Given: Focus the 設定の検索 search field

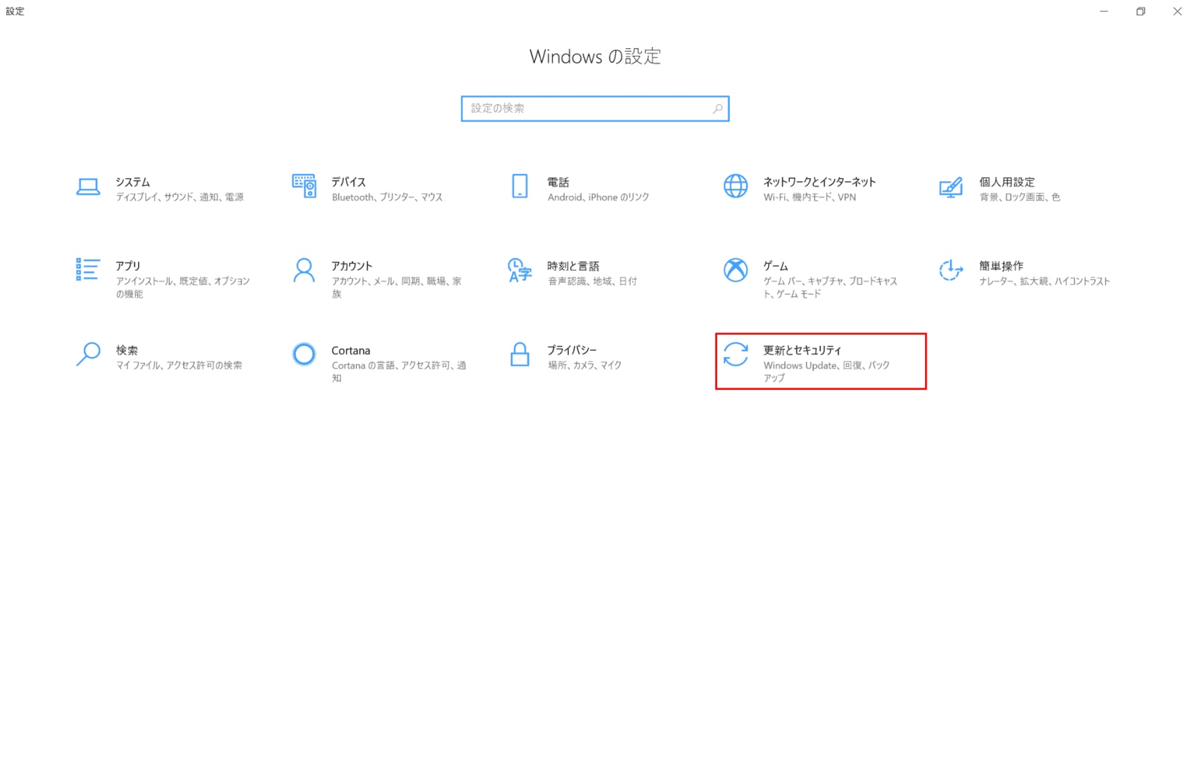Looking at the screenshot, I should 595,108.
